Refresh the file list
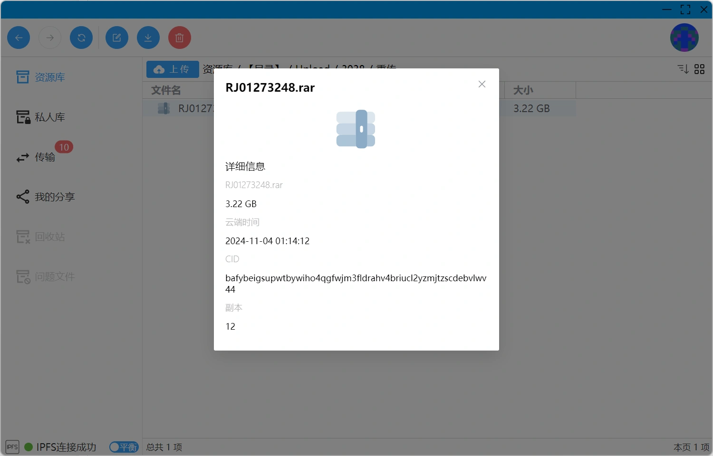This screenshot has height=456, width=713. (81, 38)
